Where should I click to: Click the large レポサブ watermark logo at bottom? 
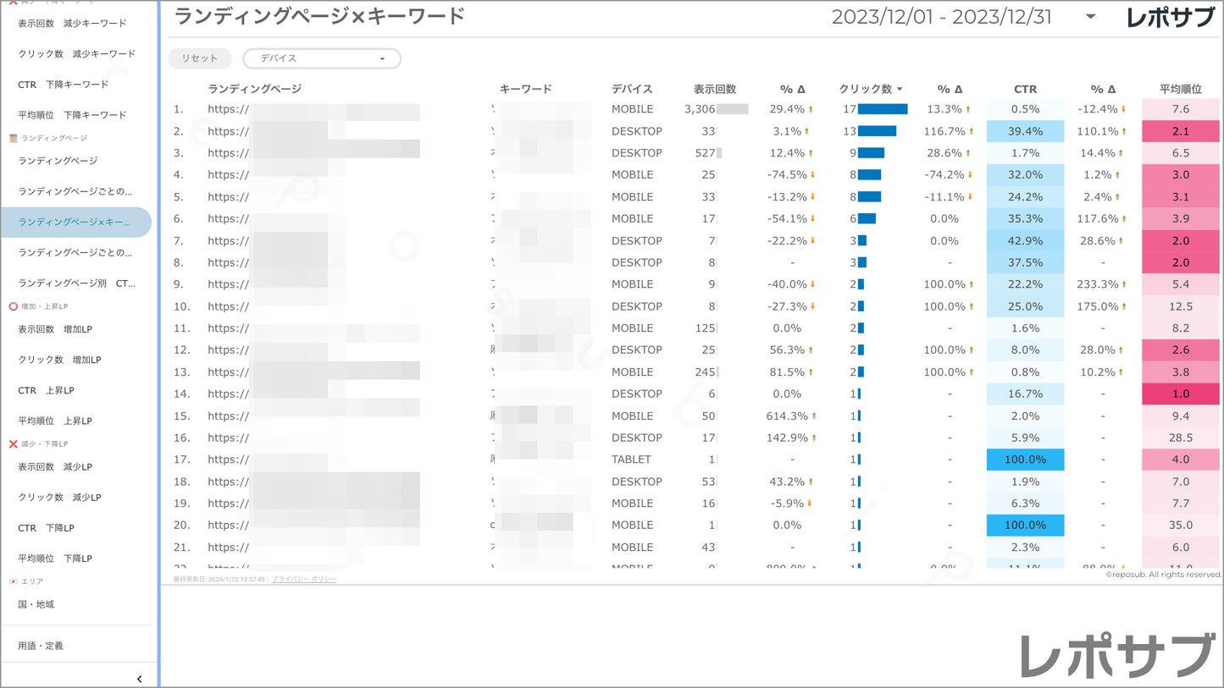tap(1116, 656)
